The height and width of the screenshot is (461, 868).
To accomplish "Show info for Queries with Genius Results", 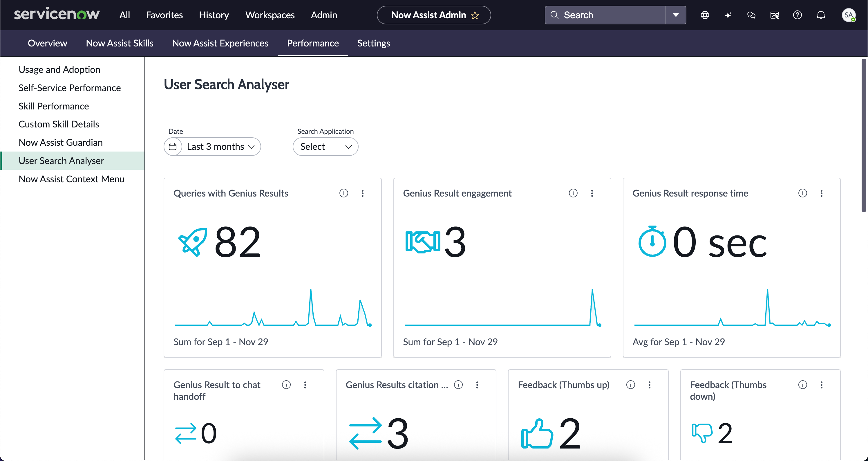I will pos(343,193).
